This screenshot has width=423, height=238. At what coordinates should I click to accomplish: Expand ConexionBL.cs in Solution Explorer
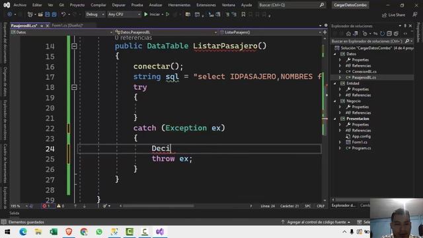point(340,71)
